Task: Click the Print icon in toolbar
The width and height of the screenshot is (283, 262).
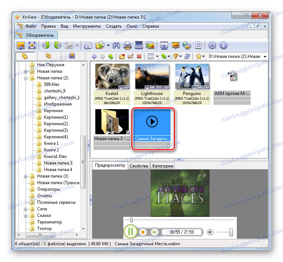Action: 127,45
